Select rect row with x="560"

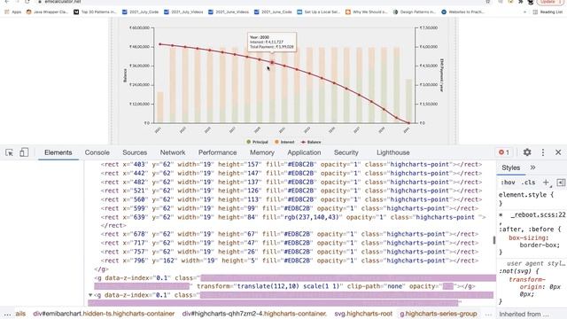point(291,199)
